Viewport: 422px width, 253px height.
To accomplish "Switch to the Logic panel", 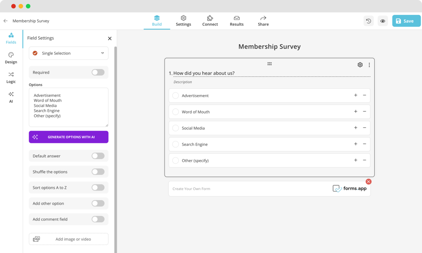I will pos(11,77).
